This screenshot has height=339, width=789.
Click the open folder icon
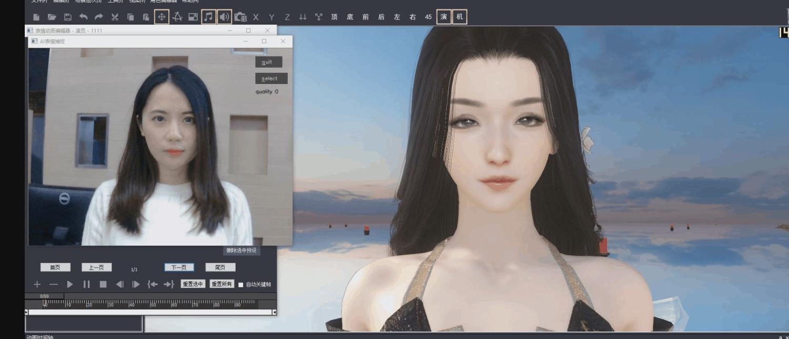[x=52, y=17]
